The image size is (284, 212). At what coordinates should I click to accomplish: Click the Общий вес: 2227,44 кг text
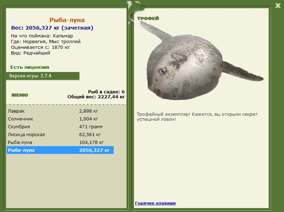pos(96,97)
